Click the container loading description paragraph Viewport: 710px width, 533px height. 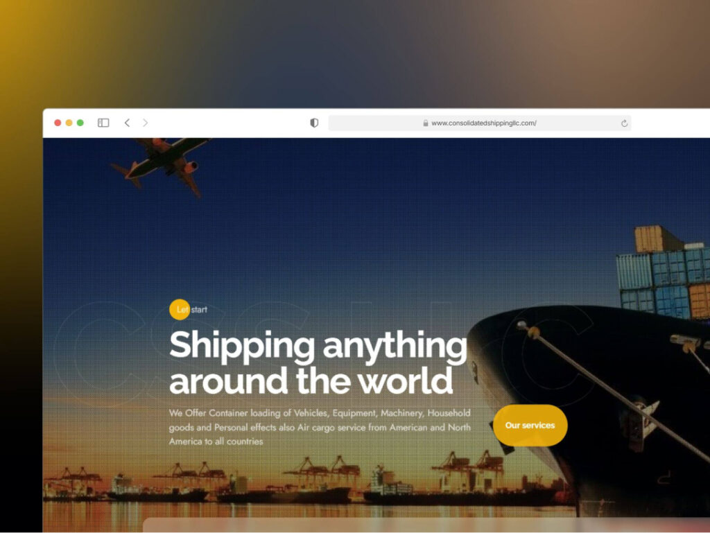(320, 427)
